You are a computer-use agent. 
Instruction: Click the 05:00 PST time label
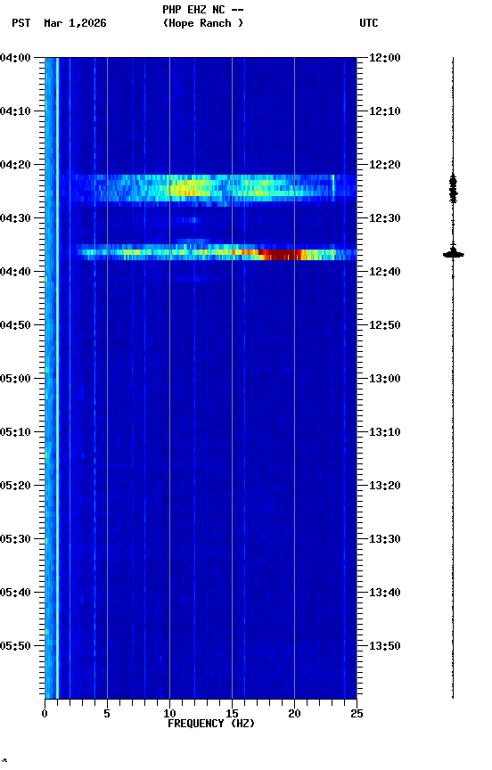click(x=15, y=379)
